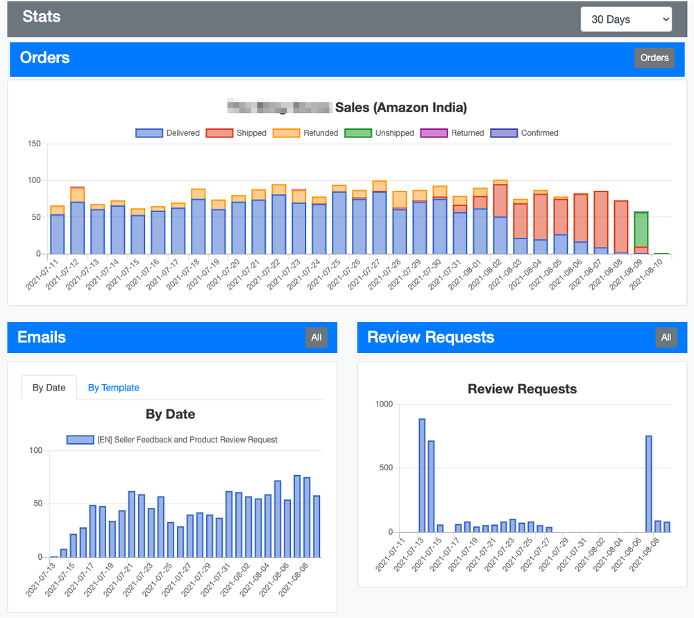The image size is (694, 618).
Task: Click the '[EN] Seller Feedback and Product Review Request' label
Action: [187, 440]
